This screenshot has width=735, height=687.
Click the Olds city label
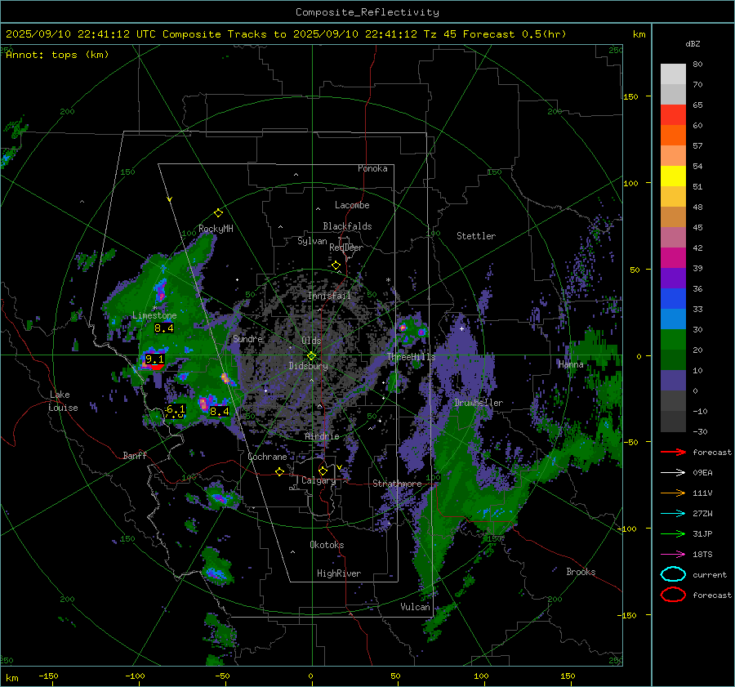[x=311, y=341]
